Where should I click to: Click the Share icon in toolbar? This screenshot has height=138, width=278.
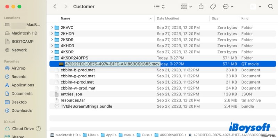(x=201, y=7)
